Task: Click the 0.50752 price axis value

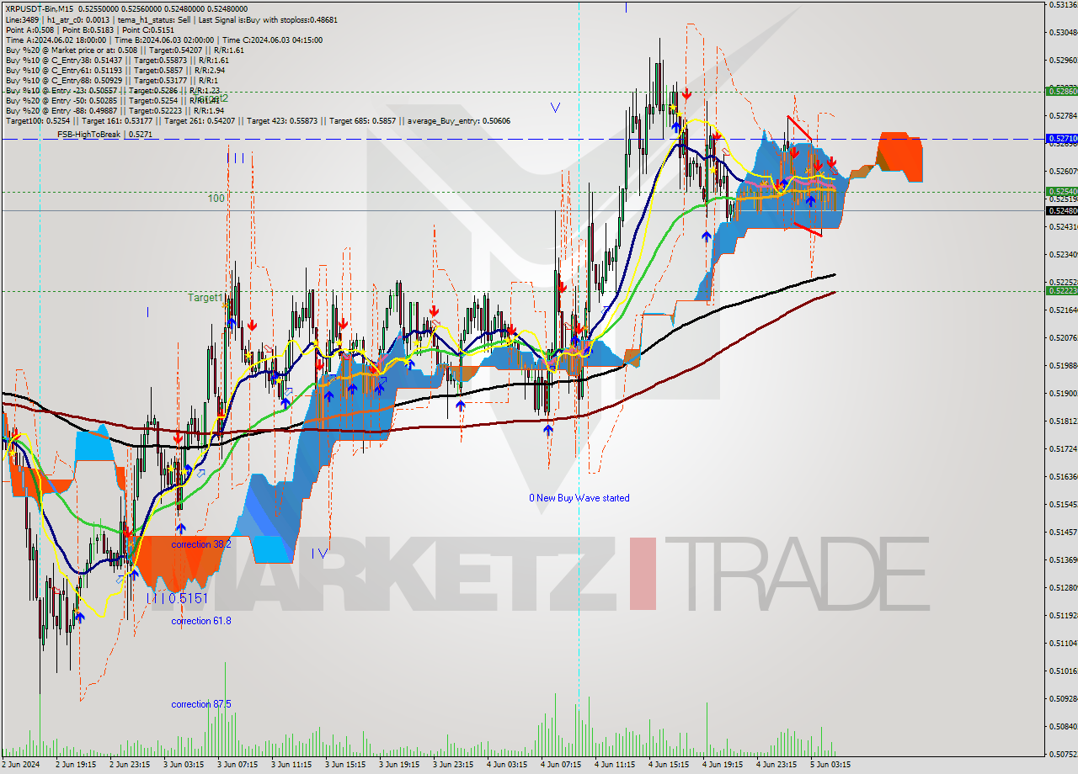Action: (1063, 754)
